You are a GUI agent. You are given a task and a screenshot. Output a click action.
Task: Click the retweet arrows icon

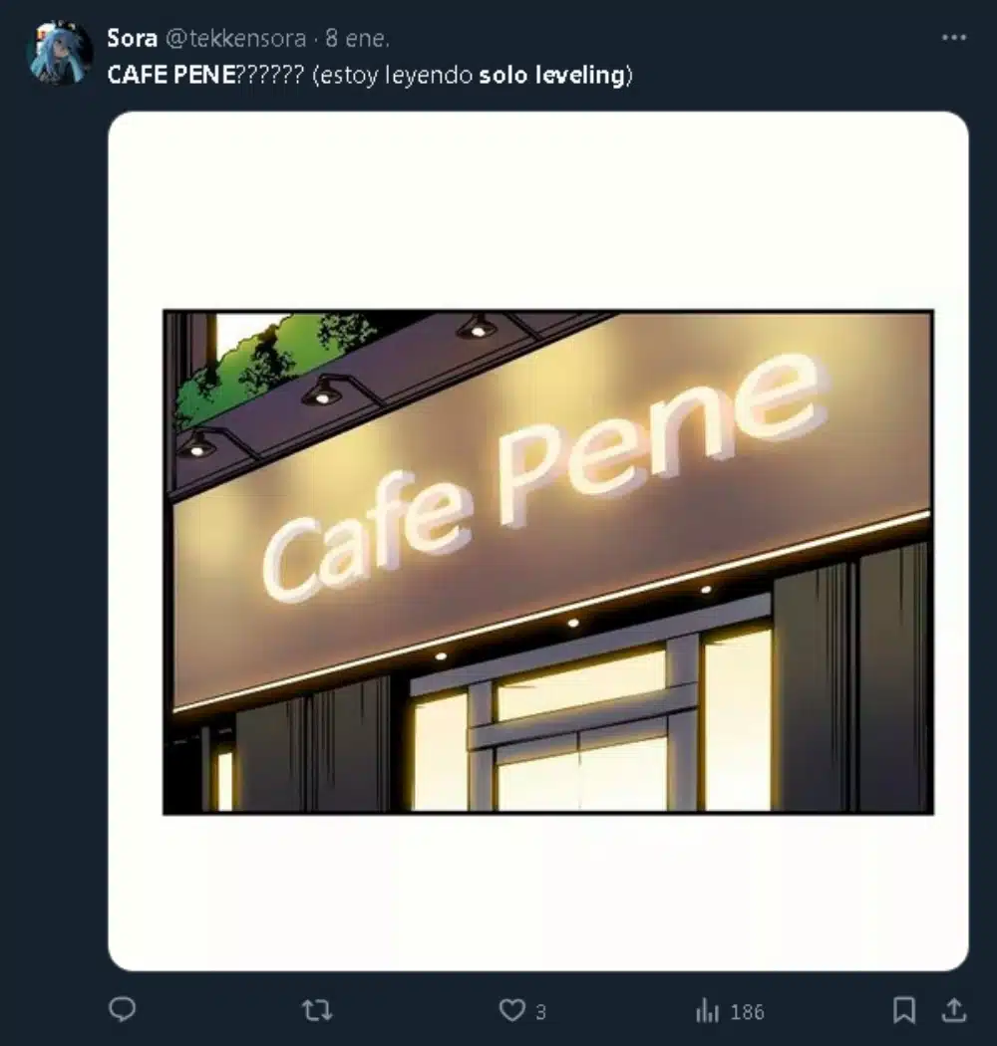[x=316, y=1010]
